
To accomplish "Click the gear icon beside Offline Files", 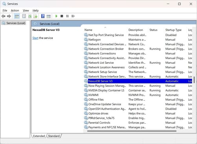I will pos(86,99).
